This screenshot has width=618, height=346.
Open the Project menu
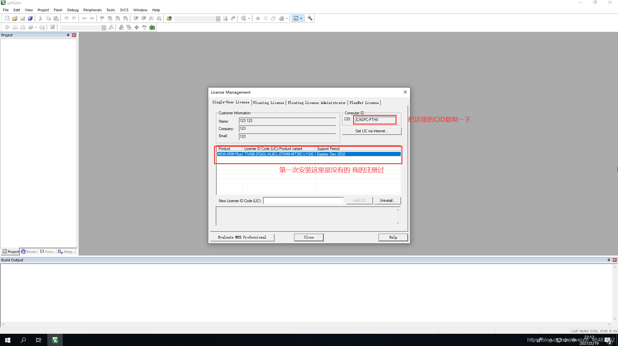[43, 10]
